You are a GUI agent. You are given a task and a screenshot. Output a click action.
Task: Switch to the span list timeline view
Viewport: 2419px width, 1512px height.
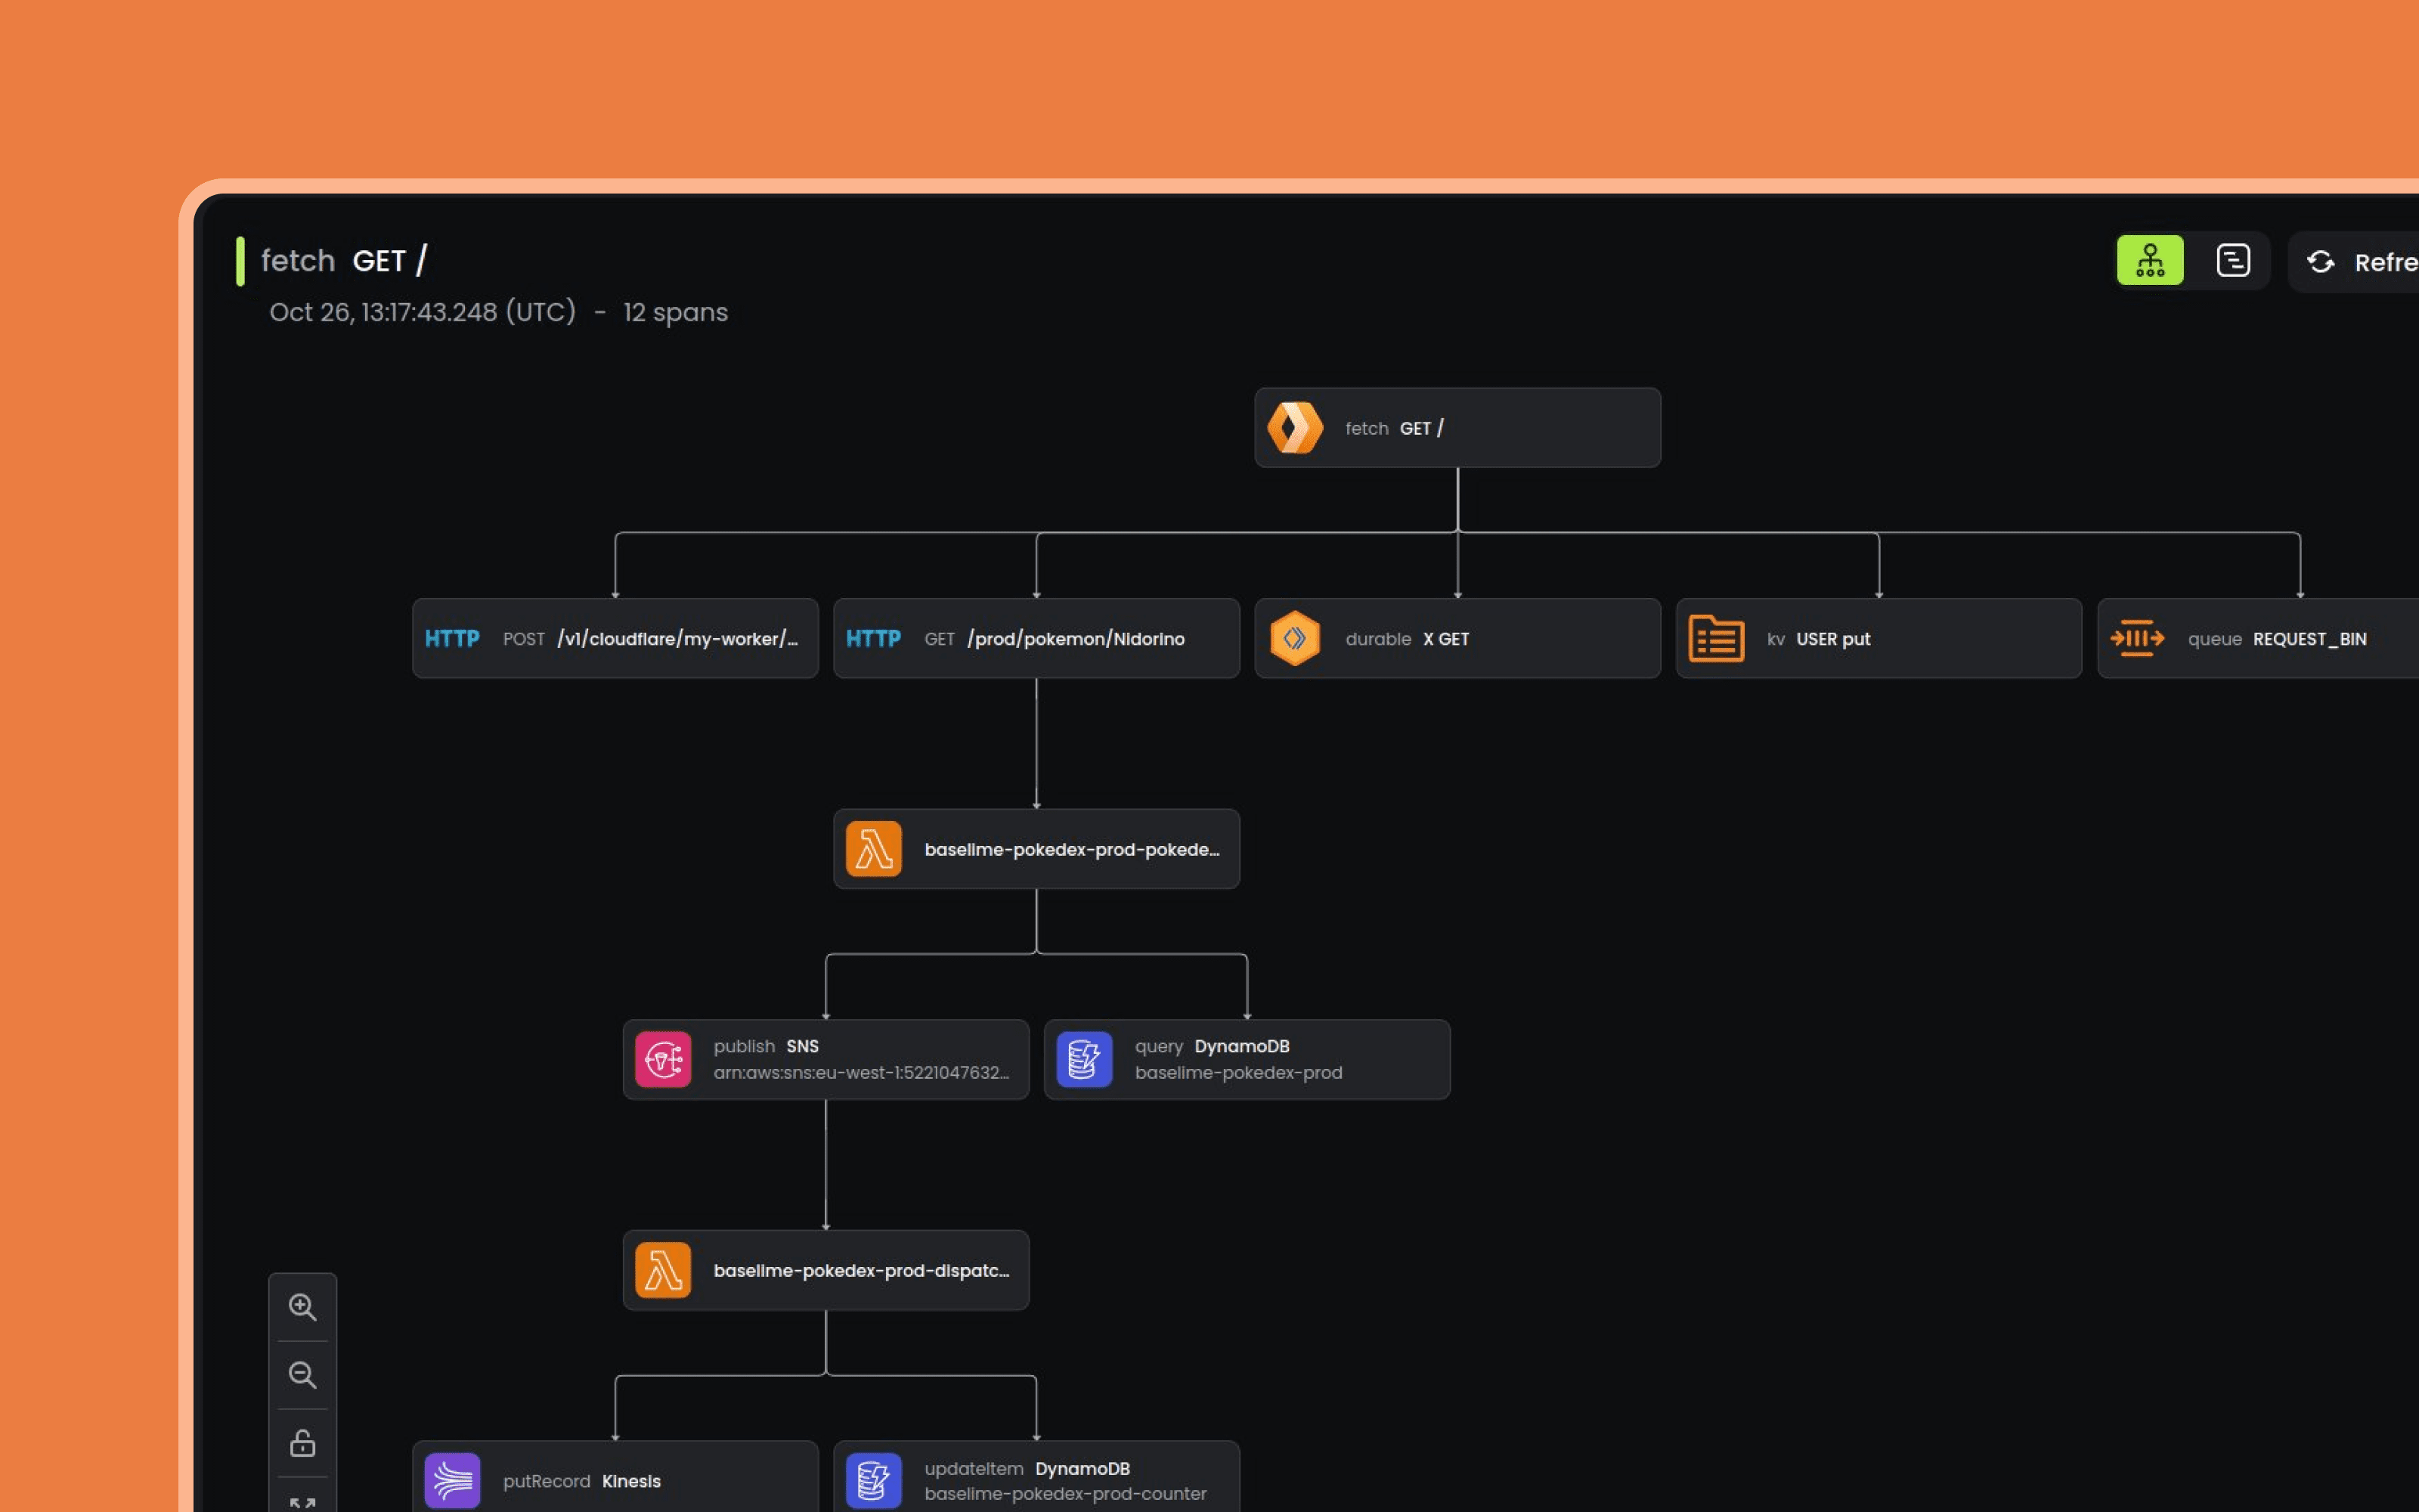click(x=2232, y=261)
